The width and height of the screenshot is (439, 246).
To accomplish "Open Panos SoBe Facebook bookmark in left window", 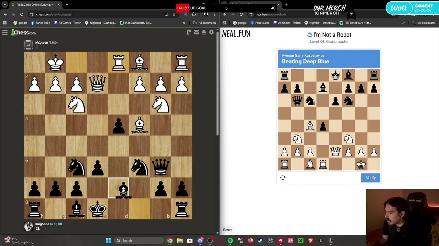I will pos(40,23).
